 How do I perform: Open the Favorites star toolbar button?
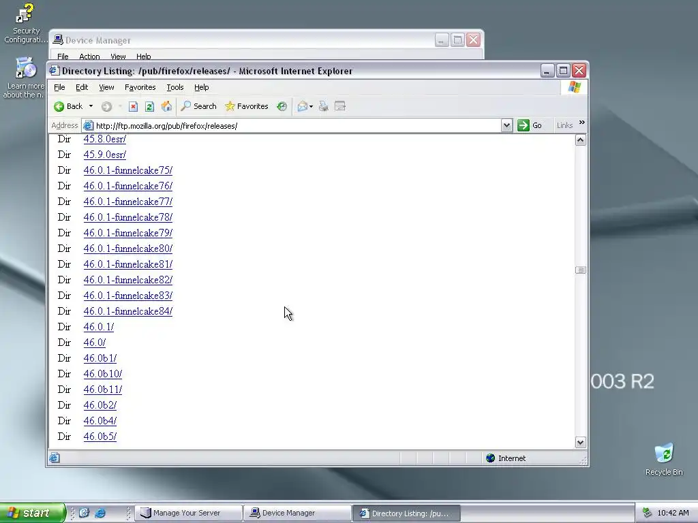247,106
